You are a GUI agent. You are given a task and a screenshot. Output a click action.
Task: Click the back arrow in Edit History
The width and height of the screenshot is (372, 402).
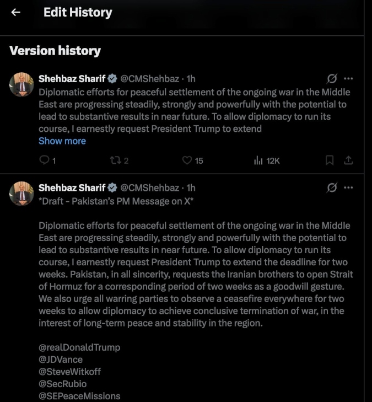[x=16, y=12]
